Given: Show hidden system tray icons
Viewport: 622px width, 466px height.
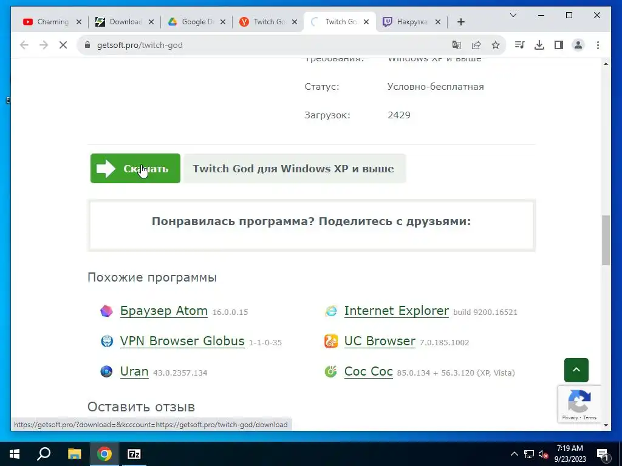Looking at the screenshot, I should click(514, 454).
